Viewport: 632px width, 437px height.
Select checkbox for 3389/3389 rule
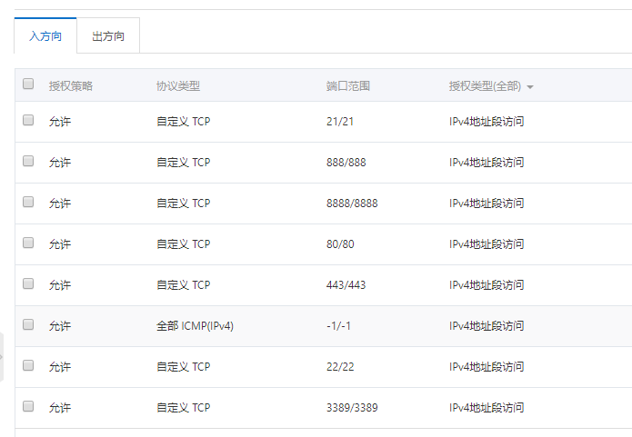(x=28, y=406)
